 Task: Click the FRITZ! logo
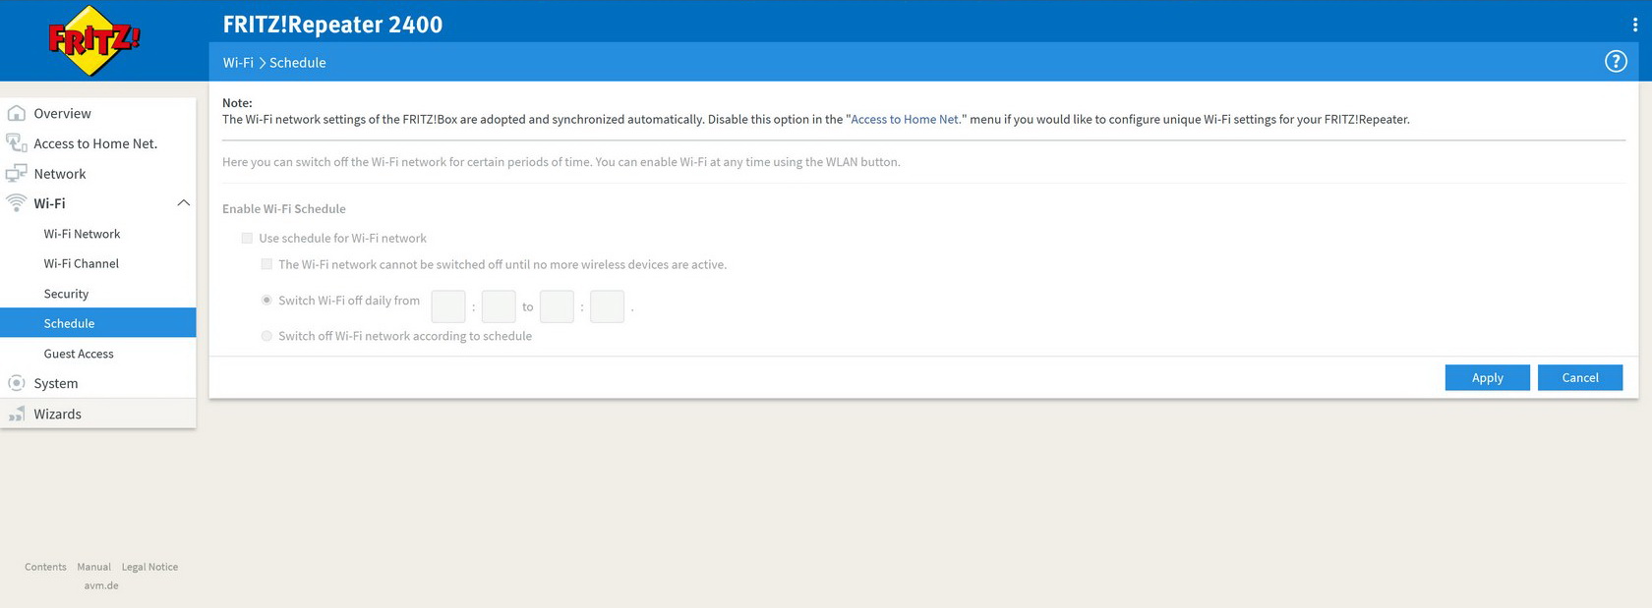(94, 40)
